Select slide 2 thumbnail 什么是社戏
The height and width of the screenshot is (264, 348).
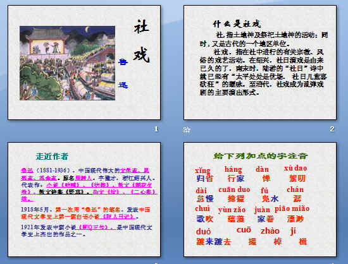[260, 63]
